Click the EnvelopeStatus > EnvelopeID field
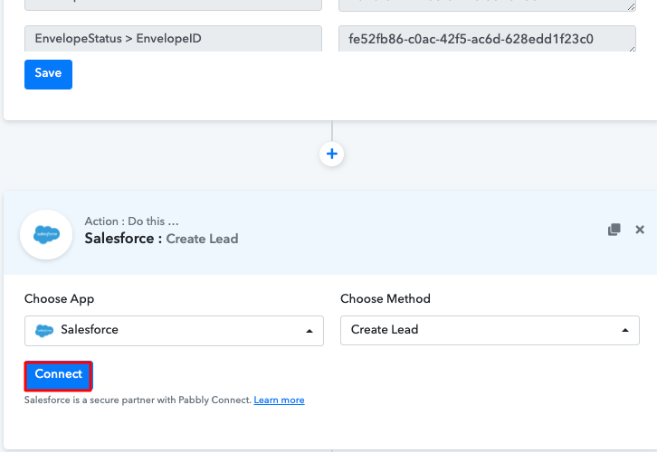Screen dimensions: 657x452 (x=173, y=39)
